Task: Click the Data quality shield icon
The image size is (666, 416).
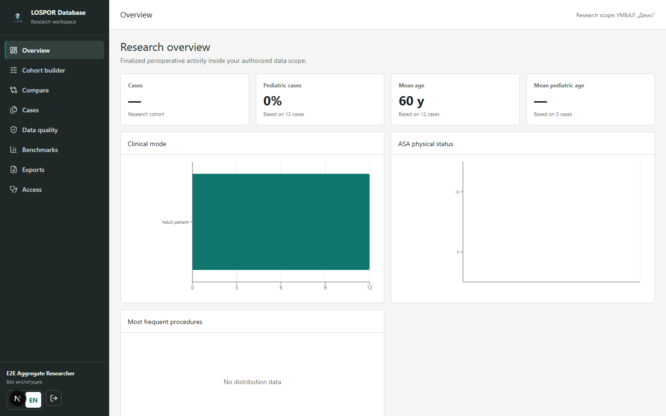Action: click(x=14, y=130)
